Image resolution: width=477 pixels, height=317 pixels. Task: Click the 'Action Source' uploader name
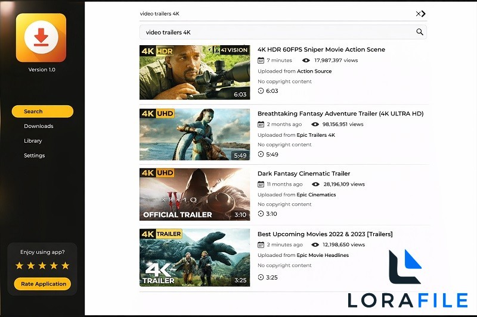(314, 71)
